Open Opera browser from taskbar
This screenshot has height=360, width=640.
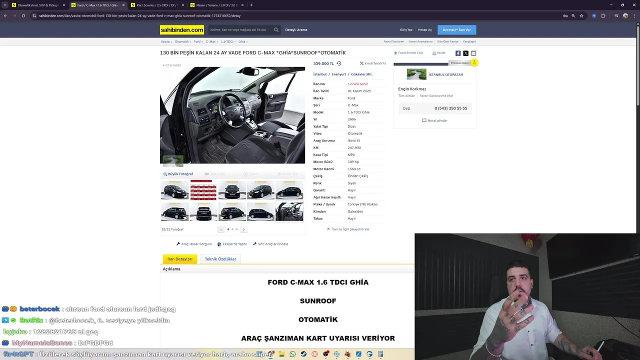[x=314, y=354]
